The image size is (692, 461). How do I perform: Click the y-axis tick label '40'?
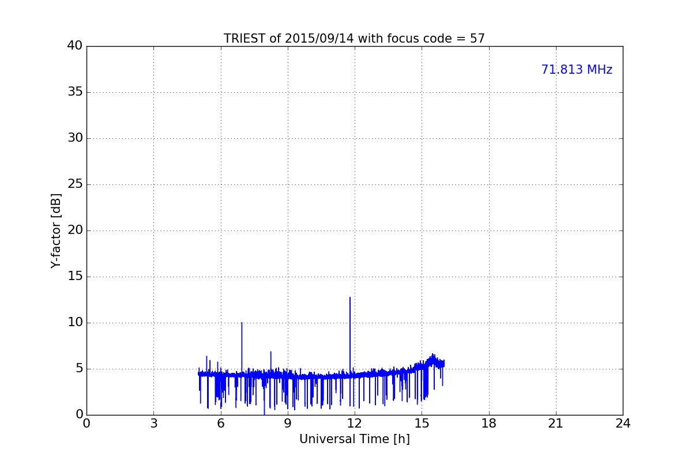(x=74, y=46)
